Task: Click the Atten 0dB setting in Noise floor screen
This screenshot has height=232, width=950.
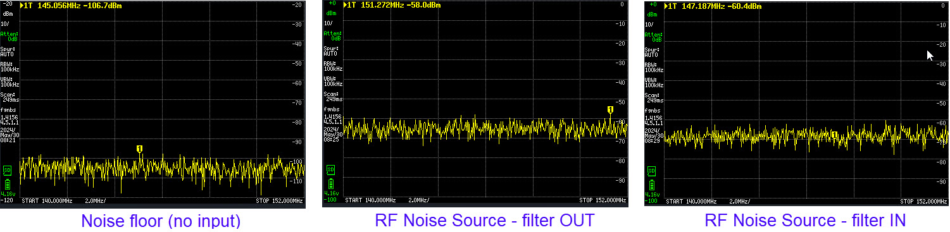Action: [9, 36]
